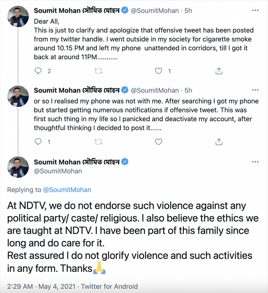
Task: Open profile avatar of main tweet
Action: point(18,167)
